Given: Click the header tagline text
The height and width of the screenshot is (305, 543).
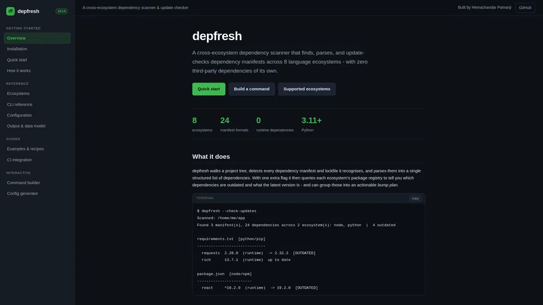Looking at the screenshot, I should tap(135, 7).
